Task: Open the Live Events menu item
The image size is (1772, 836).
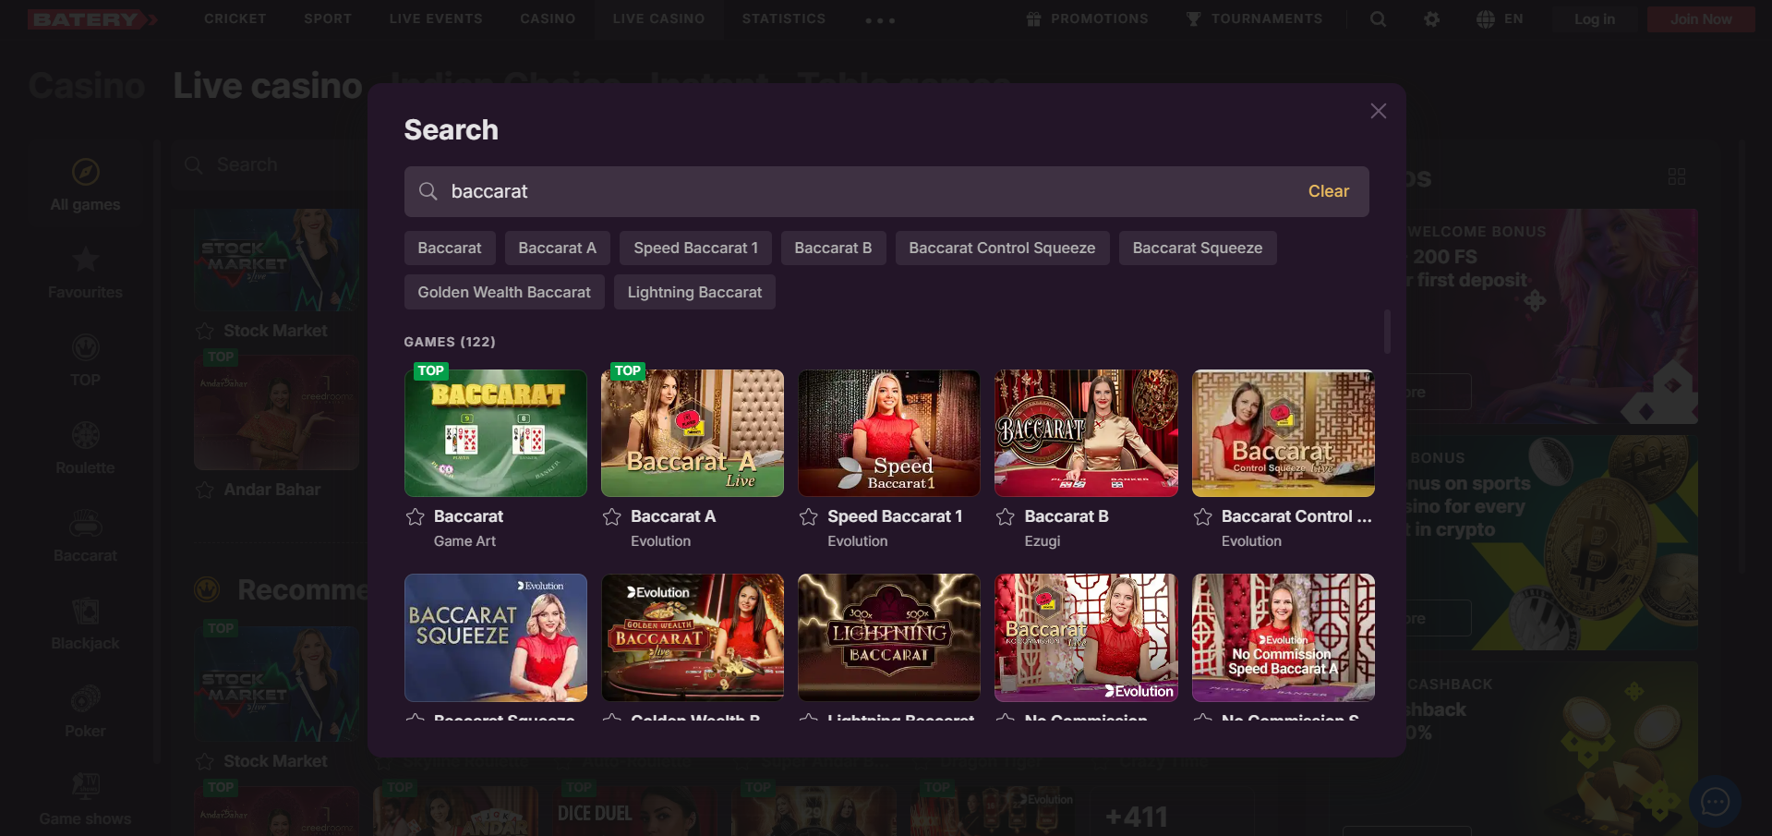Action: tap(436, 18)
